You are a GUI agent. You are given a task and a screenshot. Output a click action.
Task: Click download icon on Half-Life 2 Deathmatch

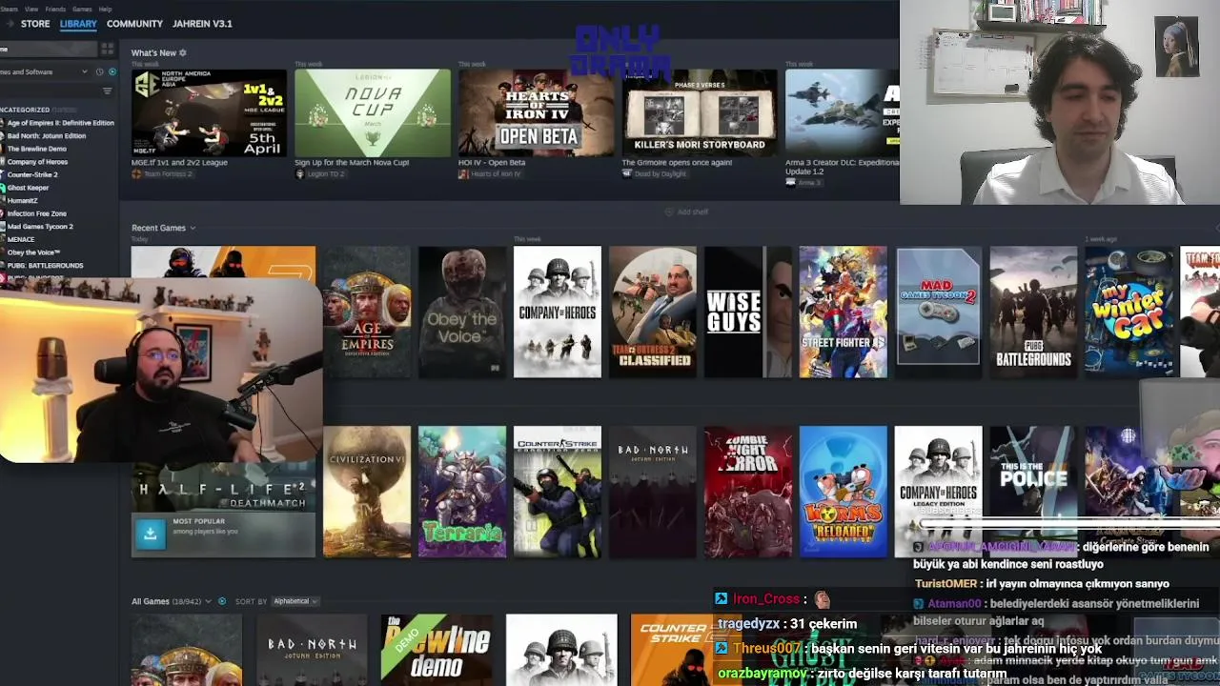[x=150, y=534]
